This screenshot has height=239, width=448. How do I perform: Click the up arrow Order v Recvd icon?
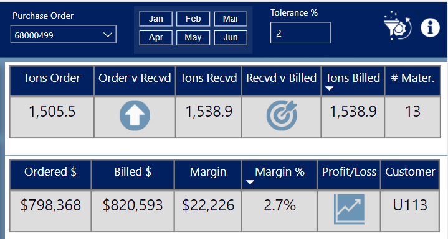(135, 115)
